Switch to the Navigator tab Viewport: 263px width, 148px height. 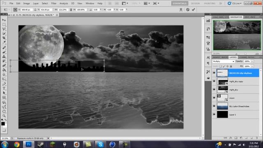tap(236, 17)
